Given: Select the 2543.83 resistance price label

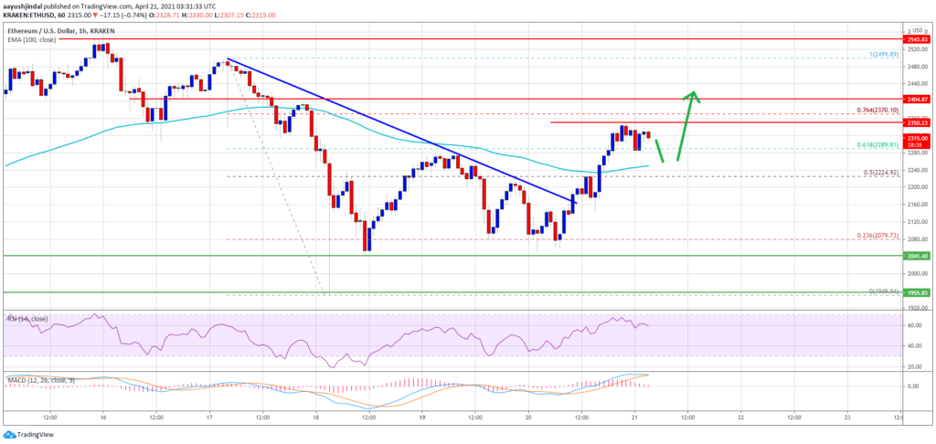Looking at the screenshot, I should pos(919,38).
